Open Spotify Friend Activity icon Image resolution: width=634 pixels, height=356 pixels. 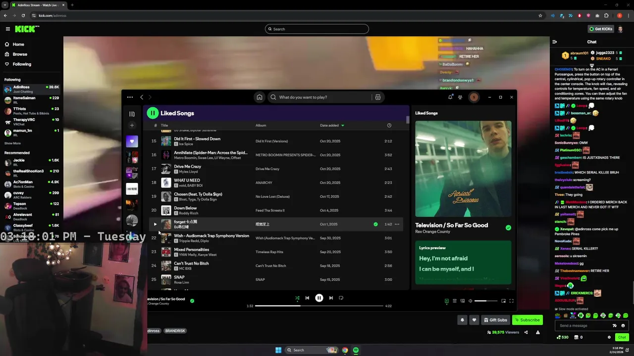[460, 97]
